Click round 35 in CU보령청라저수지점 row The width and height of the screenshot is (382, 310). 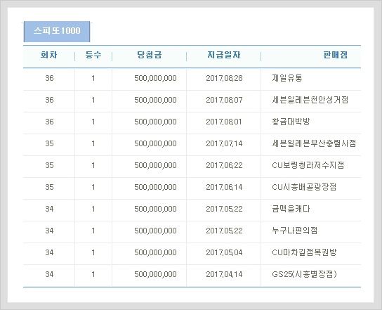pos(49,165)
